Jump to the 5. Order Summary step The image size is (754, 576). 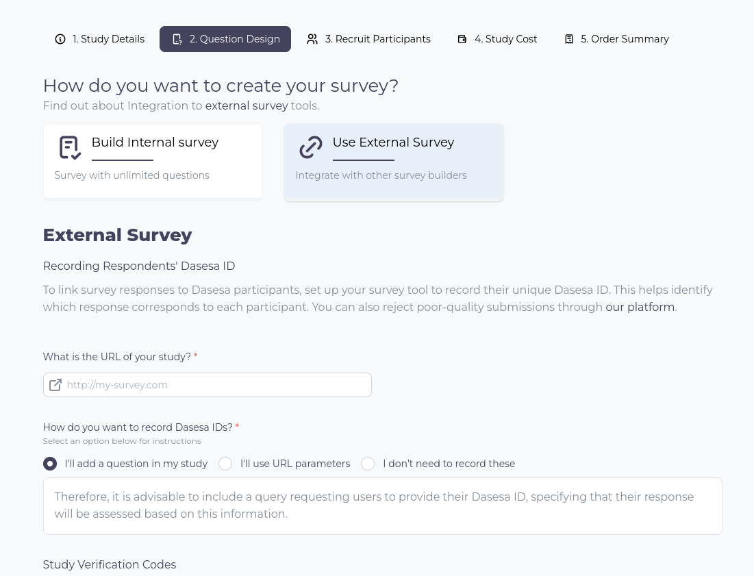(x=616, y=39)
